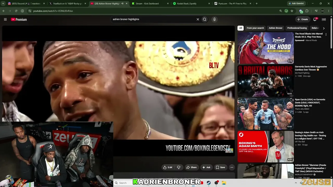
Task: Open the zoom magnifier in address bar
Action: (x=280, y=11)
